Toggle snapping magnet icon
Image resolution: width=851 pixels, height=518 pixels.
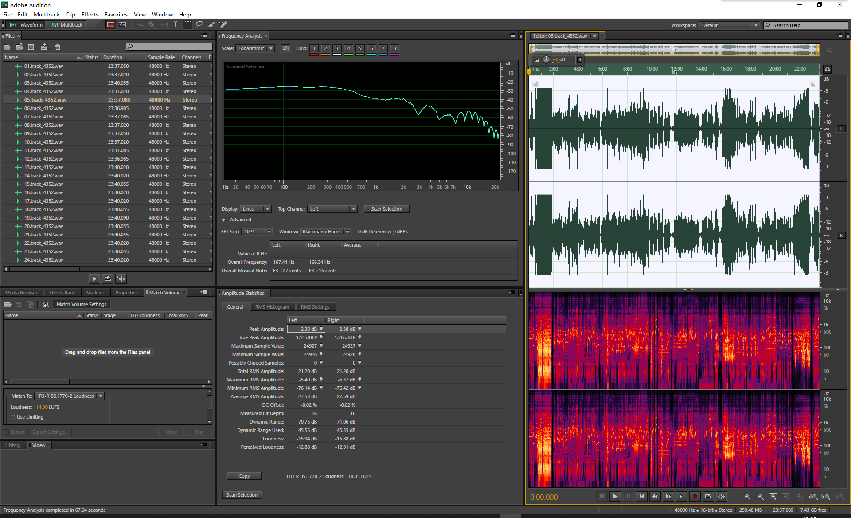click(827, 69)
